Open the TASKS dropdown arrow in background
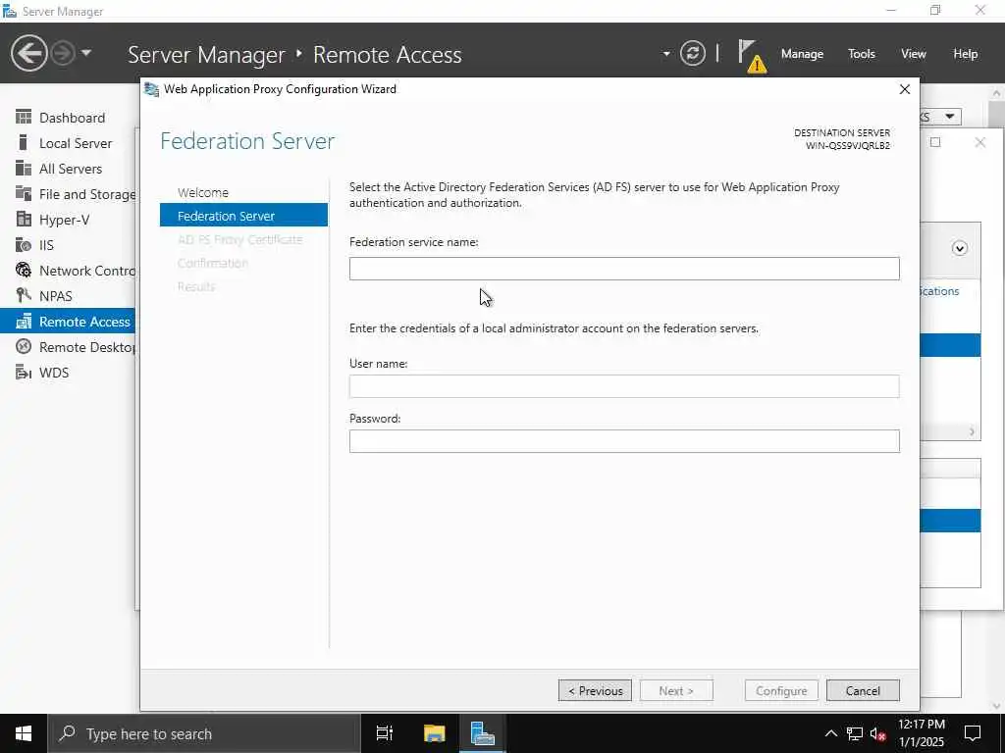Image resolution: width=1005 pixels, height=753 pixels. [949, 117]
